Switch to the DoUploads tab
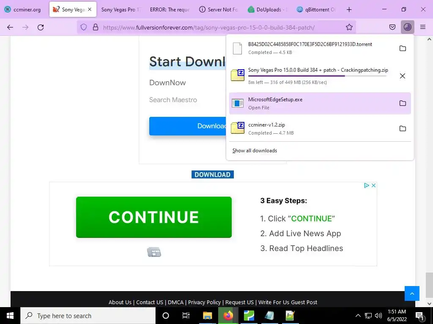This screenshot has width=433, height=324. [x=268, y=9]
